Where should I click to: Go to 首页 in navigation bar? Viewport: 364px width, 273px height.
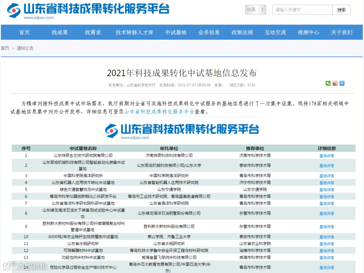[x=24, y=32]
